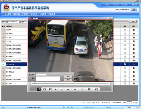This screenshot has height=109, width=141.
Task: Open the magnifier action for row 2
Action: (125, 34)
